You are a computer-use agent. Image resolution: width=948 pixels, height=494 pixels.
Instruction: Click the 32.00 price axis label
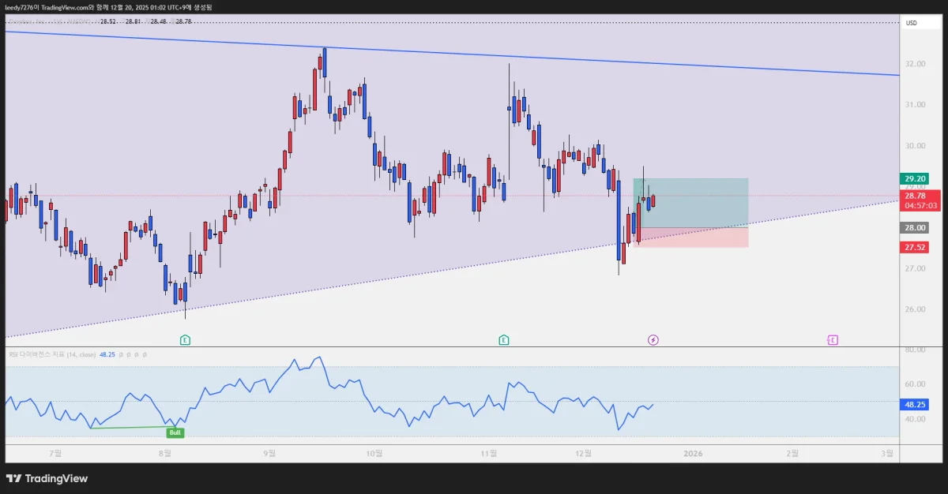pyautogui.click(x=916, y=64)
